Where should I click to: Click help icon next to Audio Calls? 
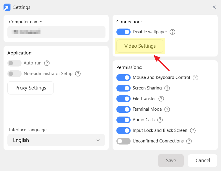click(x=160, y=120)
